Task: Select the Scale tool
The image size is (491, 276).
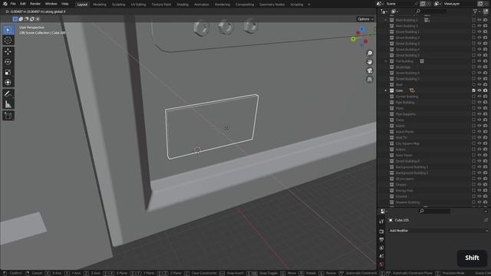Action: click(x=8, y=73)
